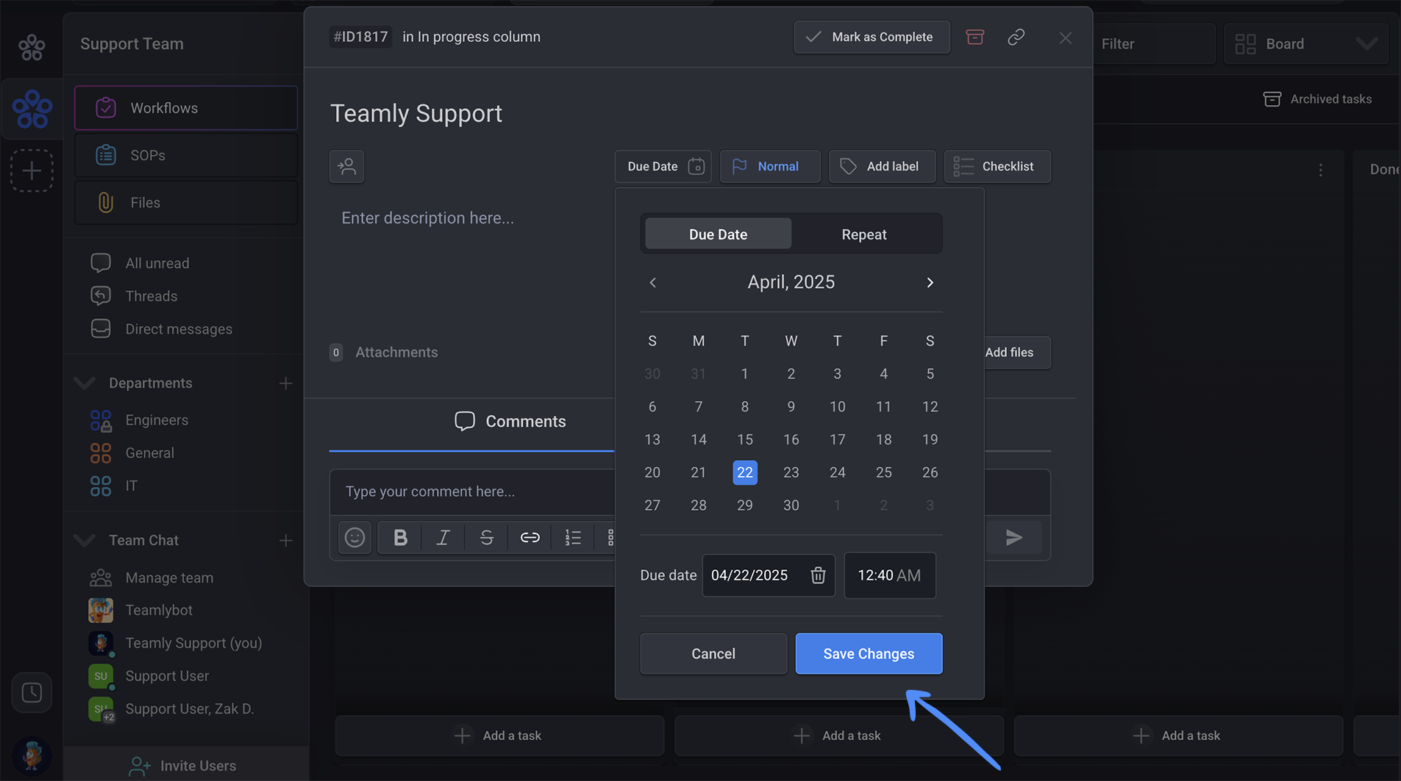
Task: Open Files in sidebar
Action: pyautogui.click(x=186, y=202)
